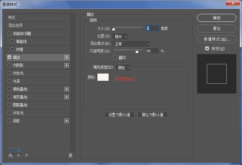Click the stroke color swatch
Image resolution: width=242 pixels, height=165 pixels.
tap(103, 77)
